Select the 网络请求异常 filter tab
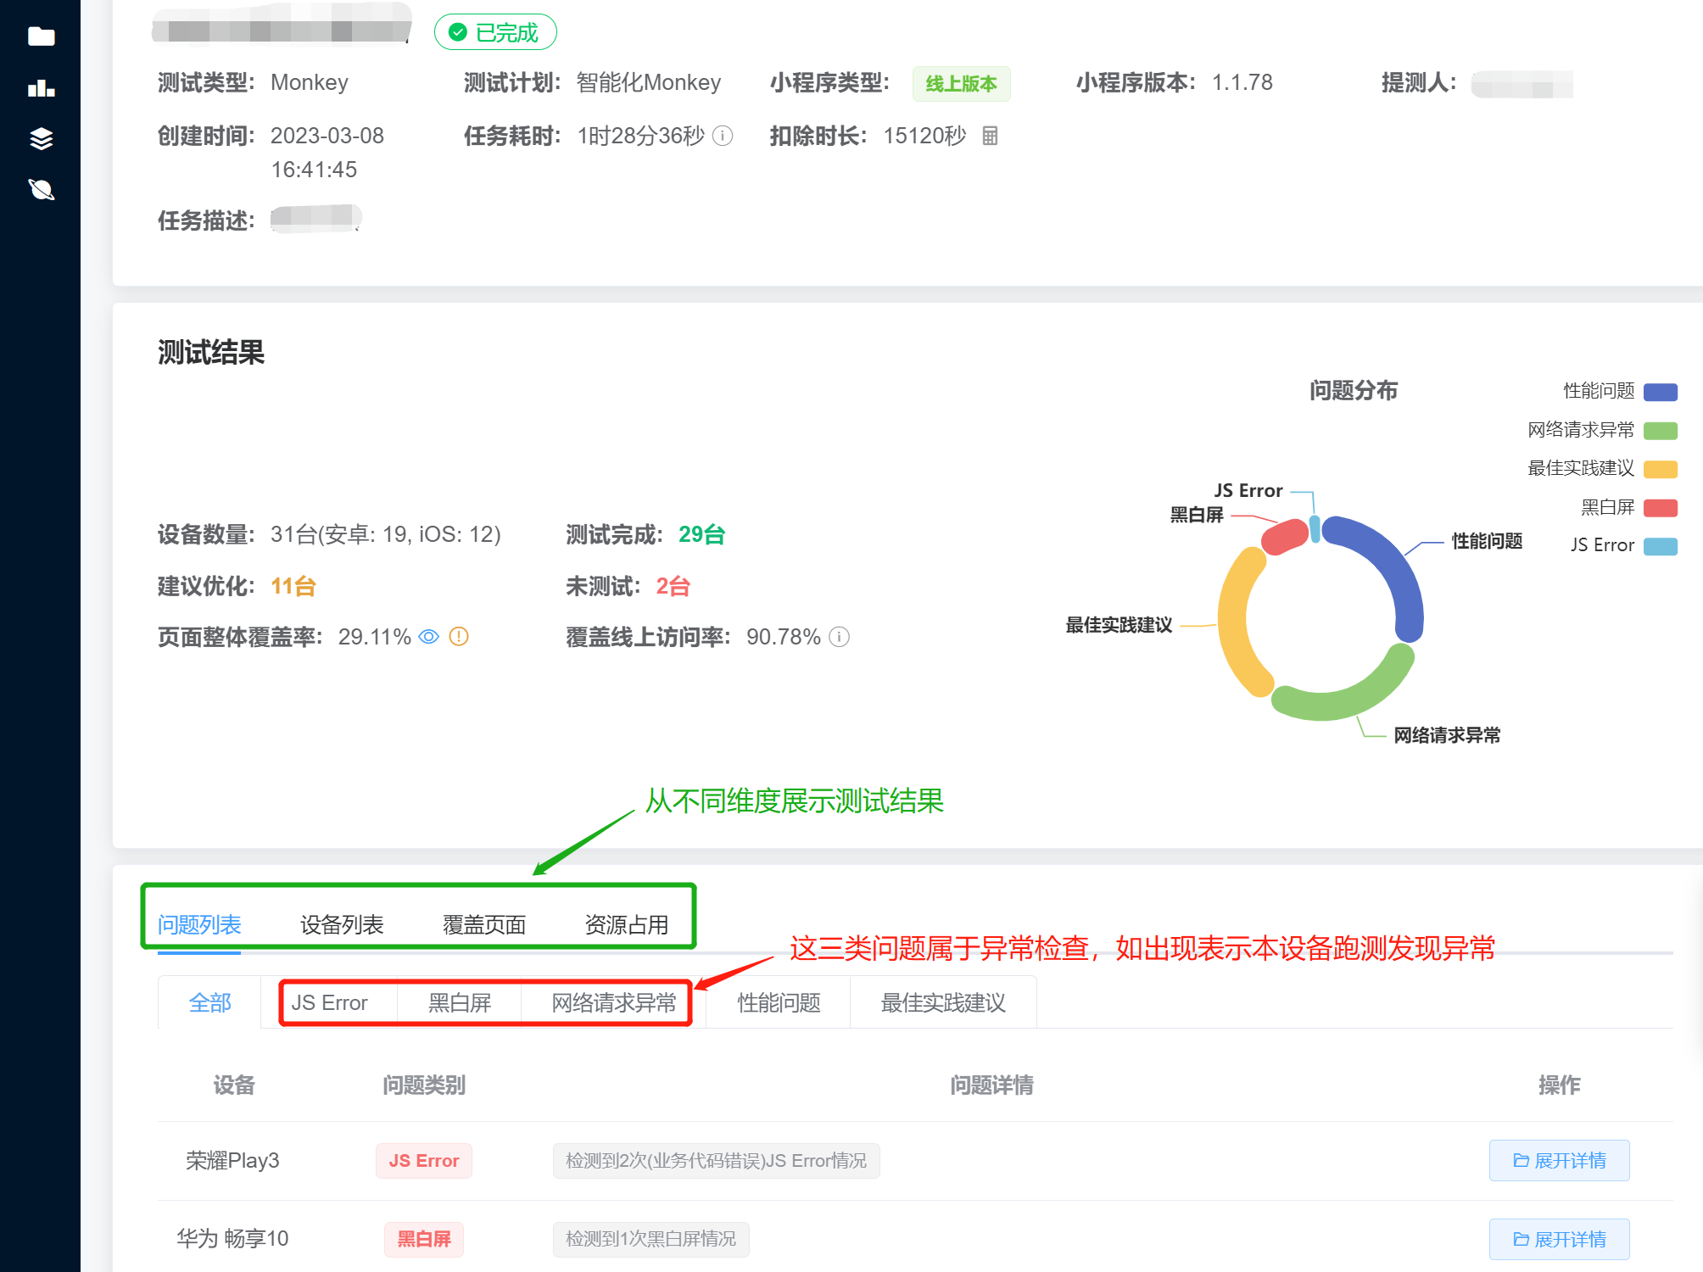The height and width of the screenshot is (1272, 1703). pos(614,1002)
